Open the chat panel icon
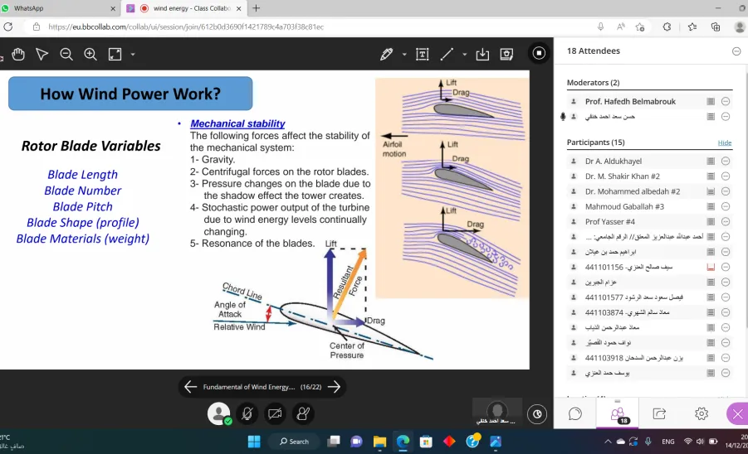Screen dimensions: 748x454 [574, 413]
